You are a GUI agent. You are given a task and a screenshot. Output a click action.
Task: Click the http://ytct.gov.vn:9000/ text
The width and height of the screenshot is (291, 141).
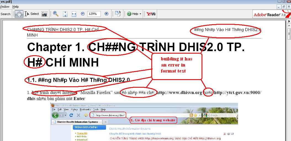point(237,92)
